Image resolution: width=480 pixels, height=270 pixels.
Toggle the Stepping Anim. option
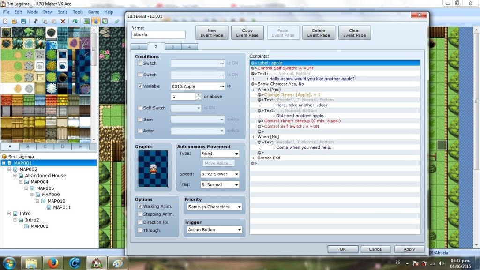click(140, 214)
